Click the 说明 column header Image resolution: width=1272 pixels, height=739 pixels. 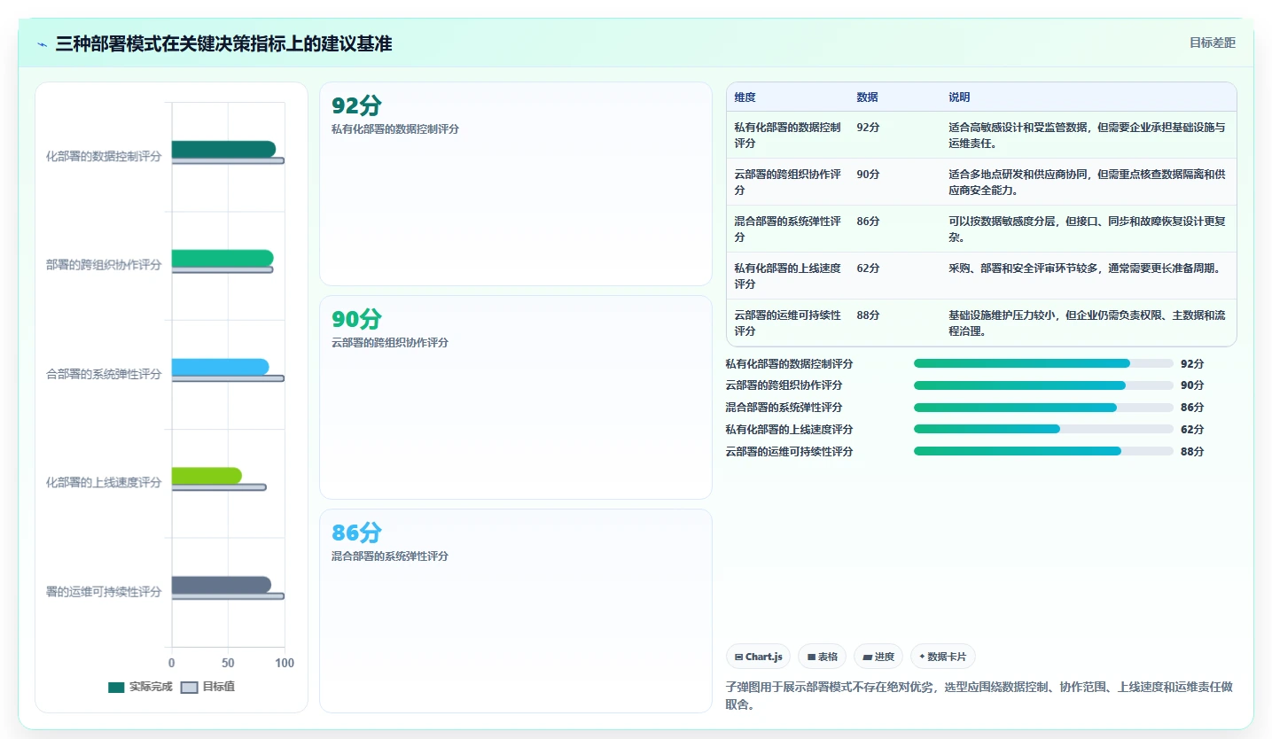point(959,97)
